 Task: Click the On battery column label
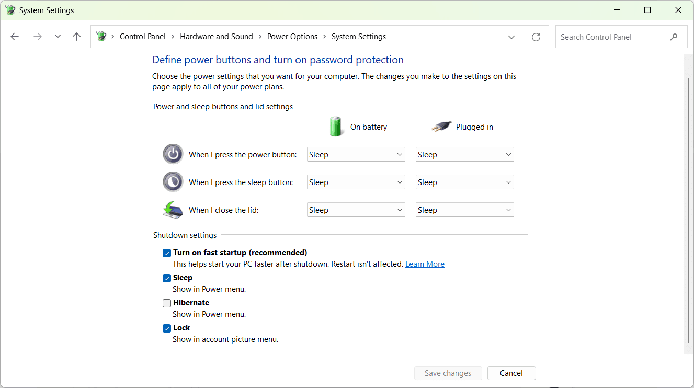(x=369, y=127)
